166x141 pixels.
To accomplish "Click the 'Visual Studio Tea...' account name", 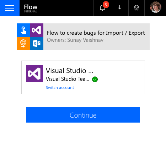I will coord(68,79).
